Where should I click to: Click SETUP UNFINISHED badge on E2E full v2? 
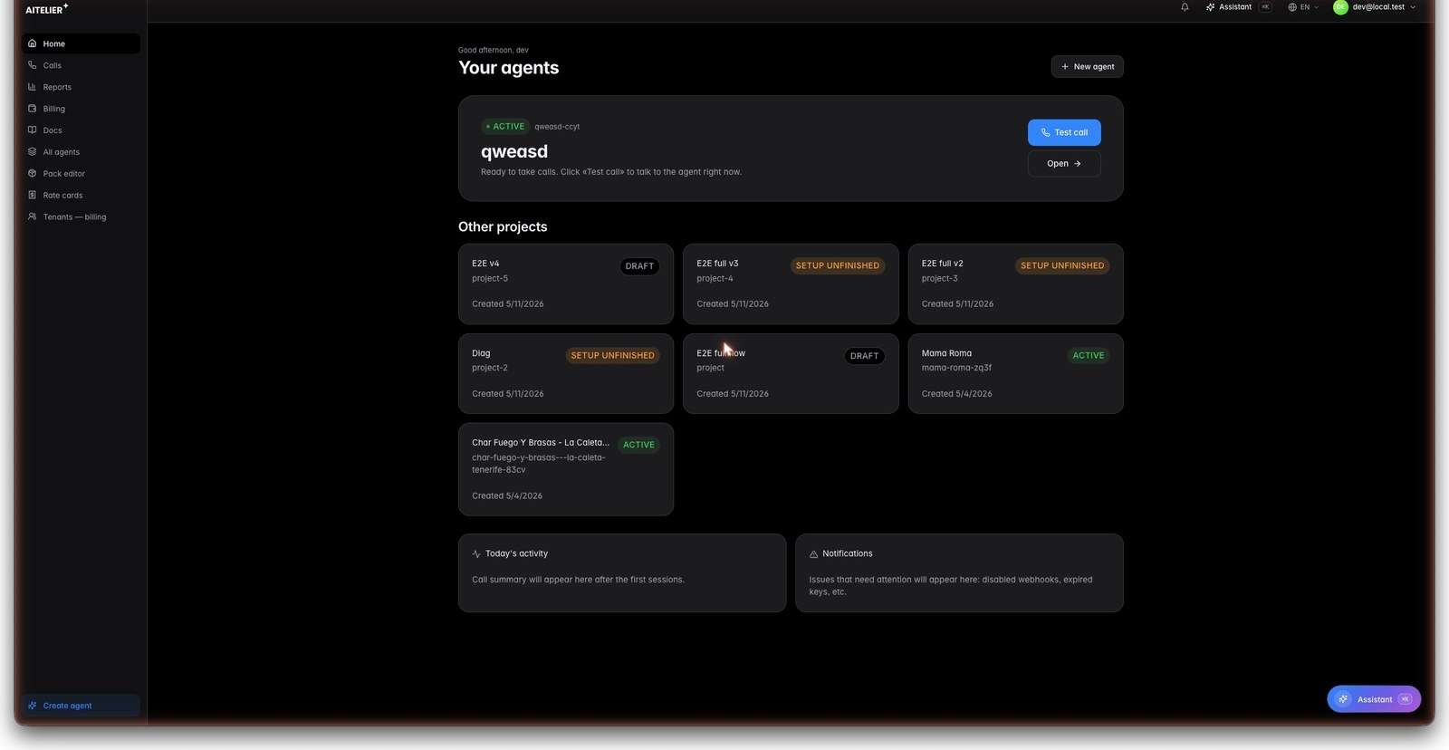1062,265
